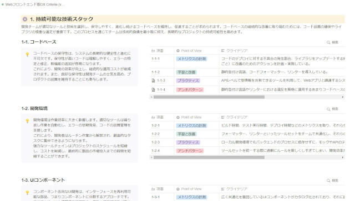Click criteria text of row 1-2-3
Screen dimensions: 355x201
(283, 142)
